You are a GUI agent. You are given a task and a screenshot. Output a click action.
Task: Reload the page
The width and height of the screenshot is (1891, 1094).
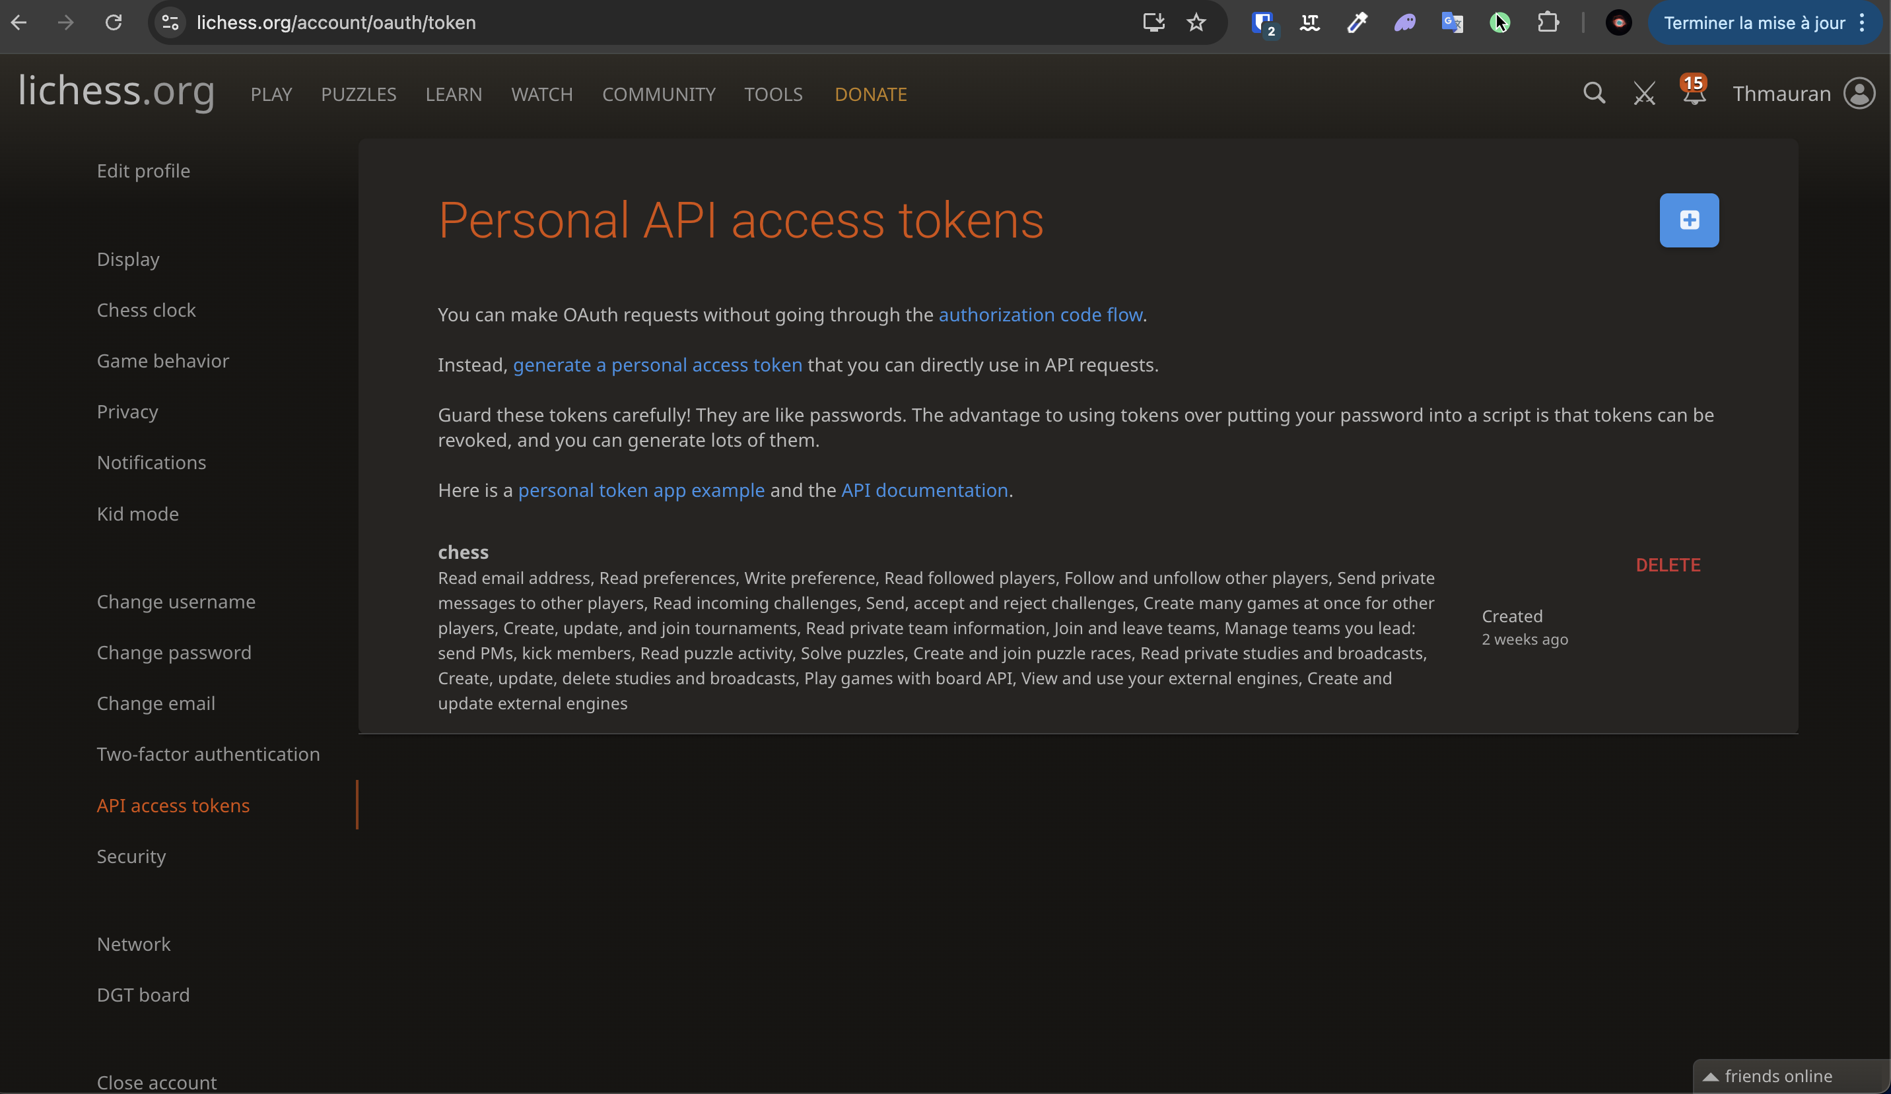(x=114, y=22)
